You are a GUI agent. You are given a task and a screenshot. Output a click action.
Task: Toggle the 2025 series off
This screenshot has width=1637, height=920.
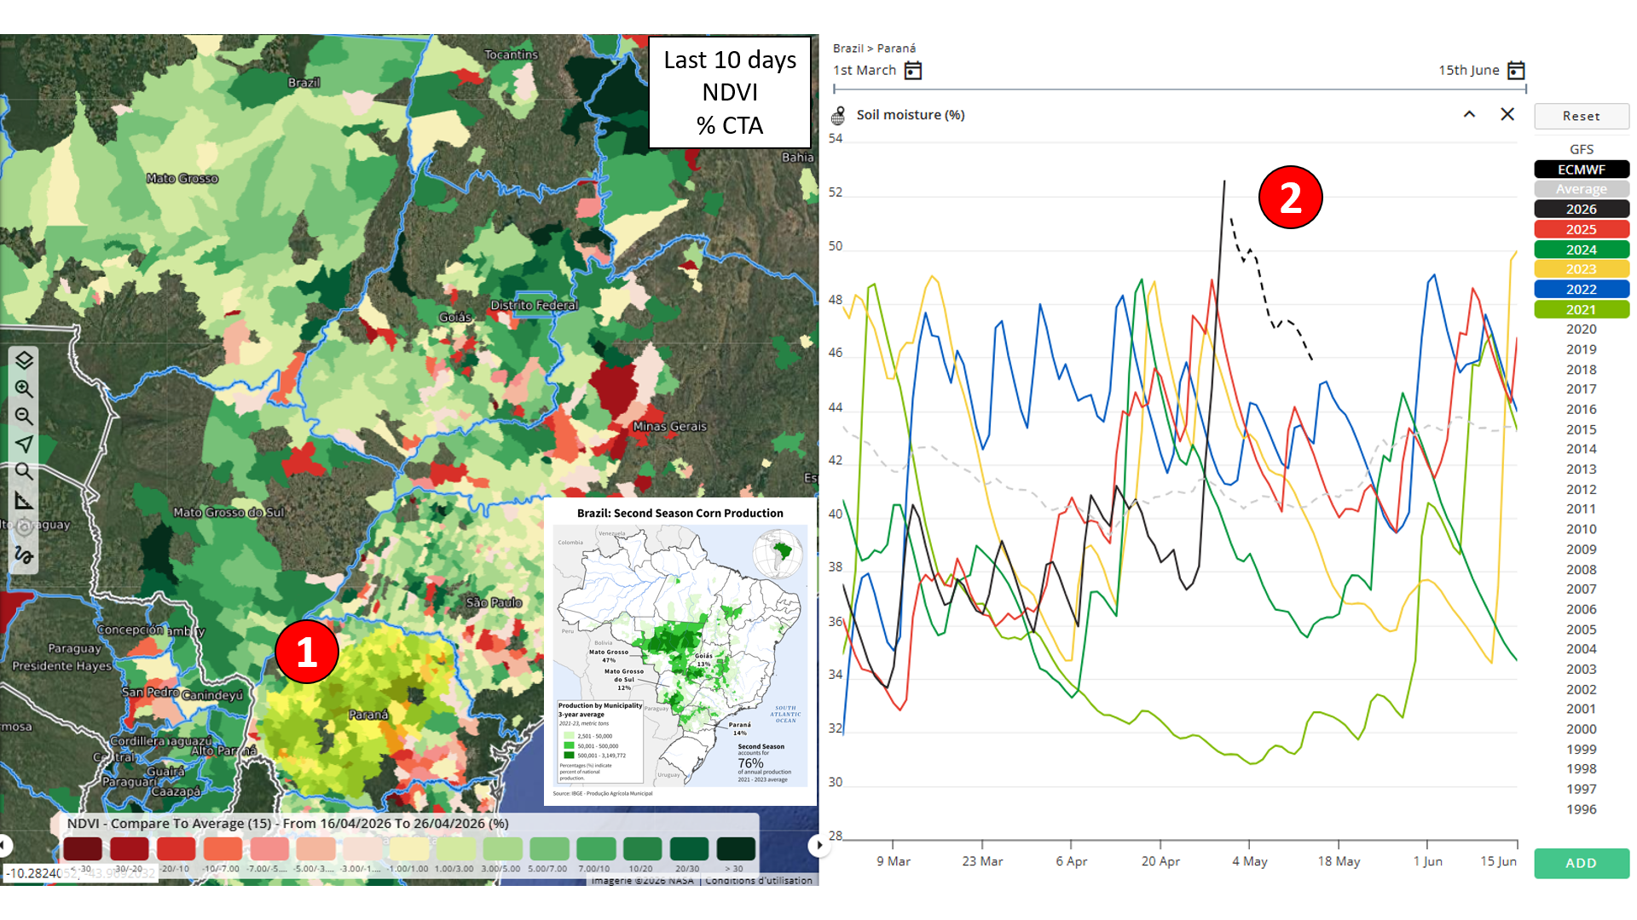[x=1581, y=230]
